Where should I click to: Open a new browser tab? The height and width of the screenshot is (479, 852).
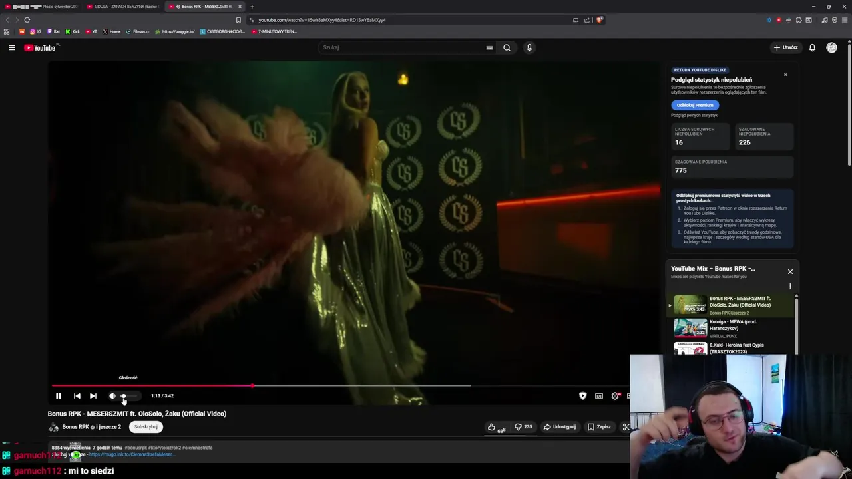252,7
